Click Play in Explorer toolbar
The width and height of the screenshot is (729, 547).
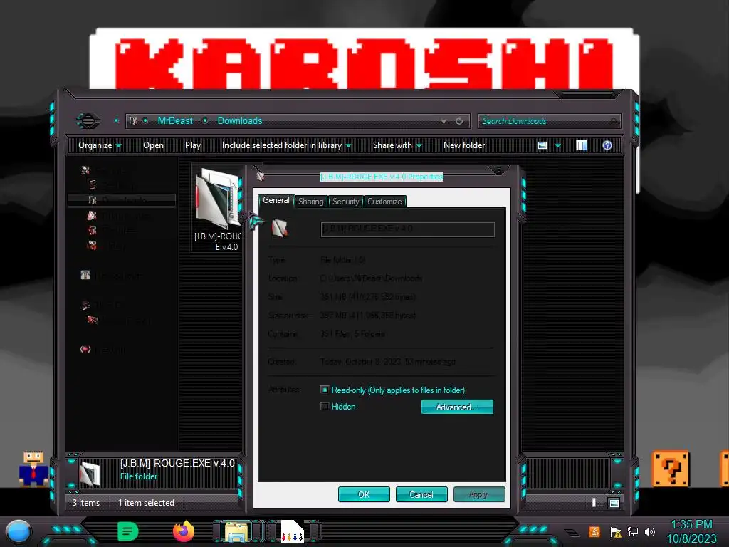193,145
